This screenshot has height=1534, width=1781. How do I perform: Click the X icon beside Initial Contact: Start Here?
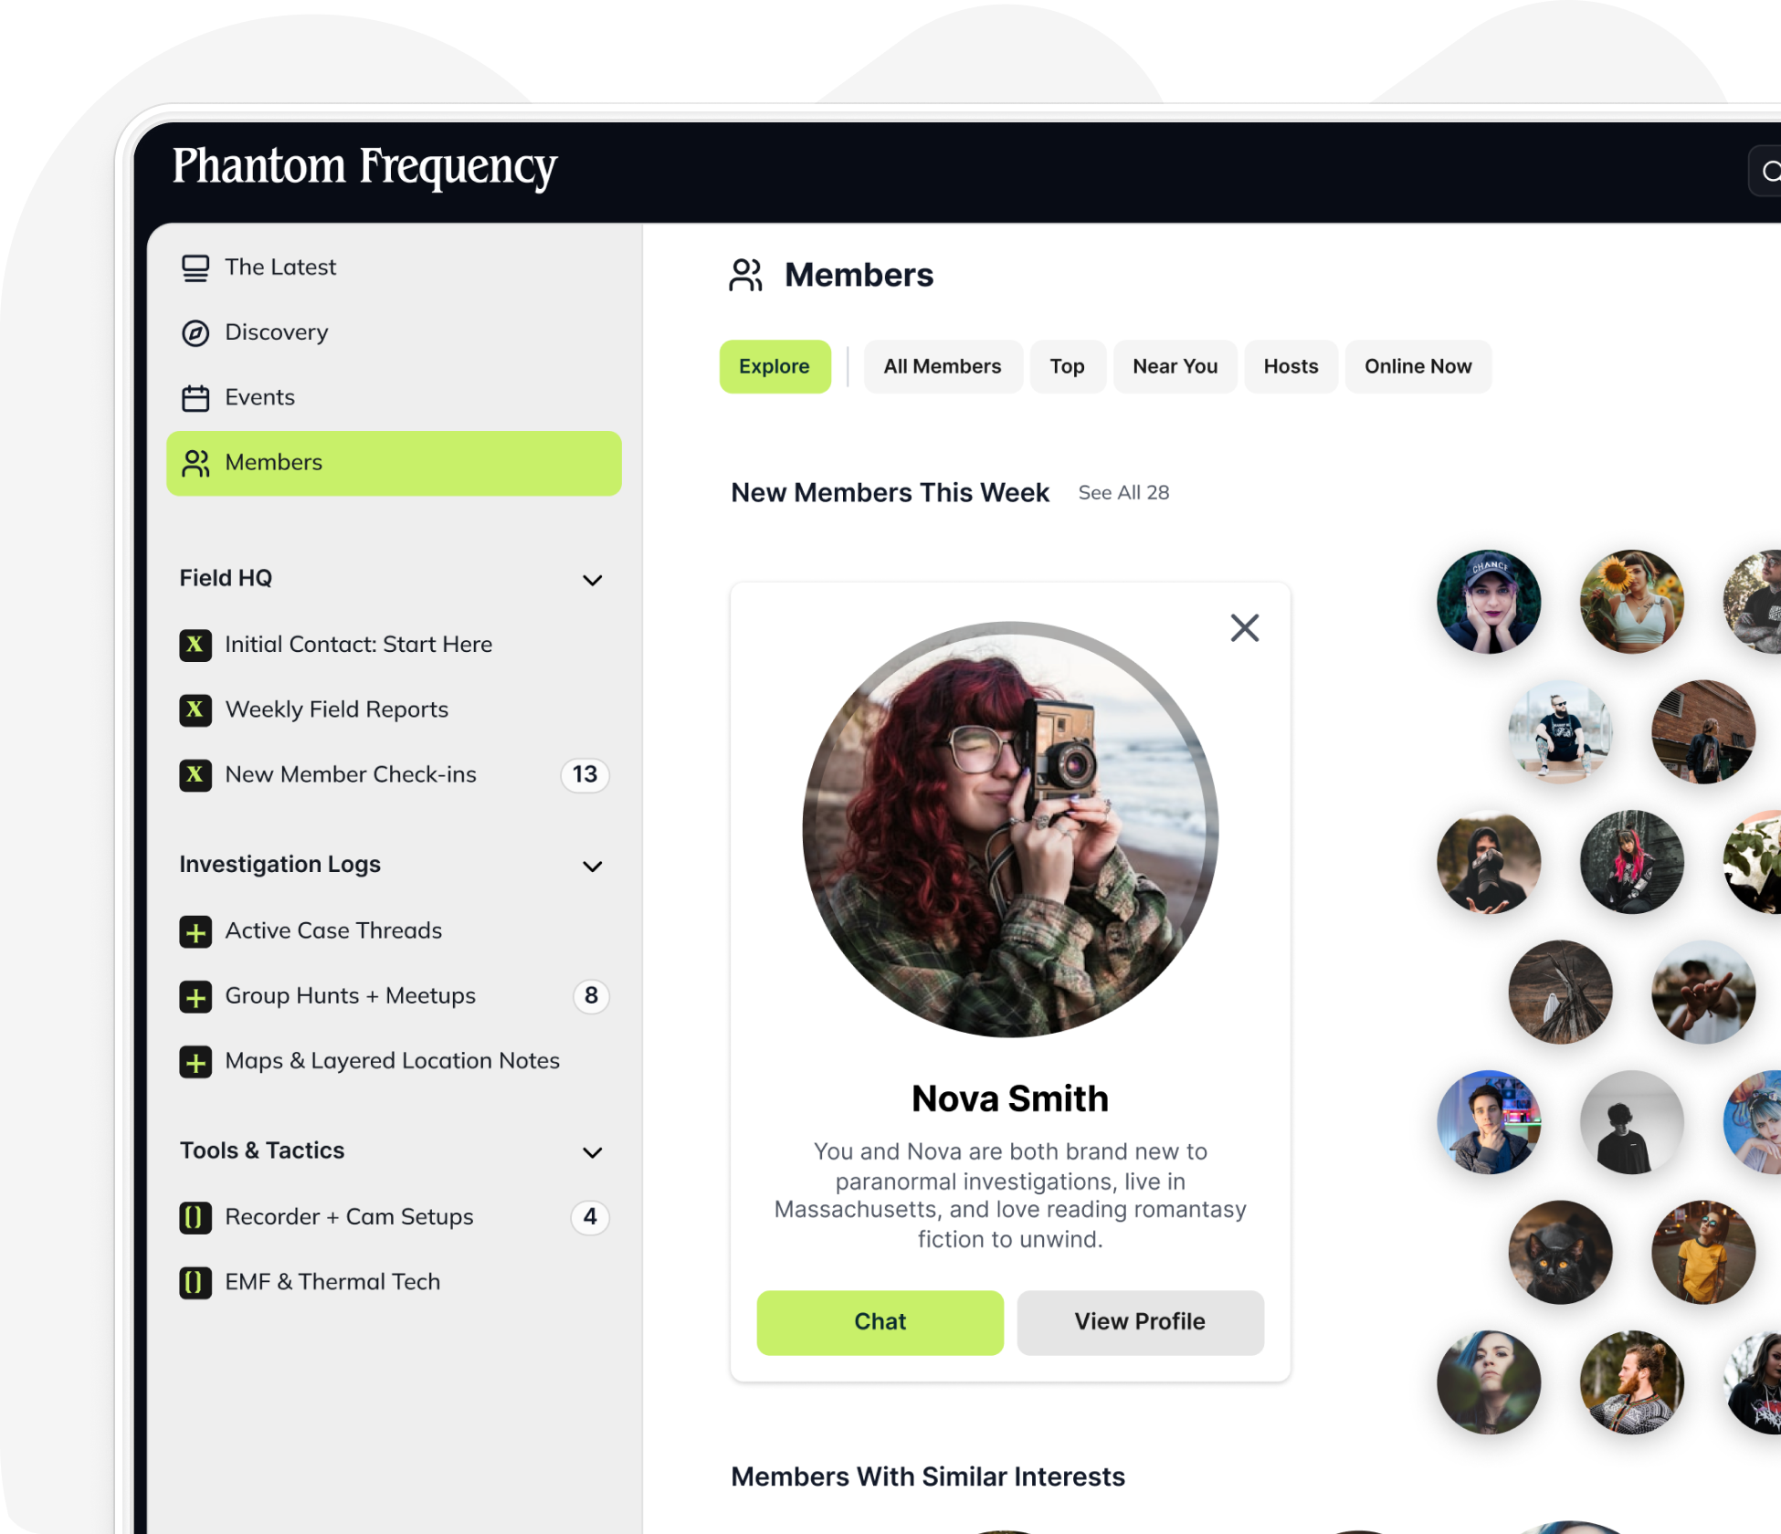(x=195, y=645)
